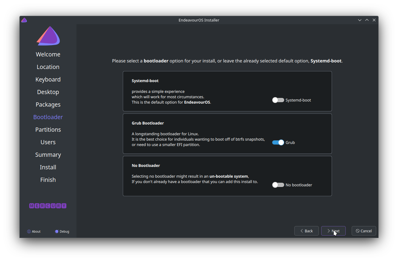
Task: Cancel the installation
Action: pyautogui.click(x=364, y=231)
